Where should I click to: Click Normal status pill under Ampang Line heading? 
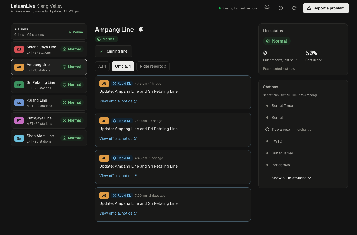click(106, 39)
